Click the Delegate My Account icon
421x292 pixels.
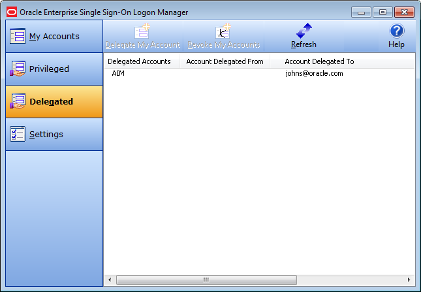coord(142,31)
